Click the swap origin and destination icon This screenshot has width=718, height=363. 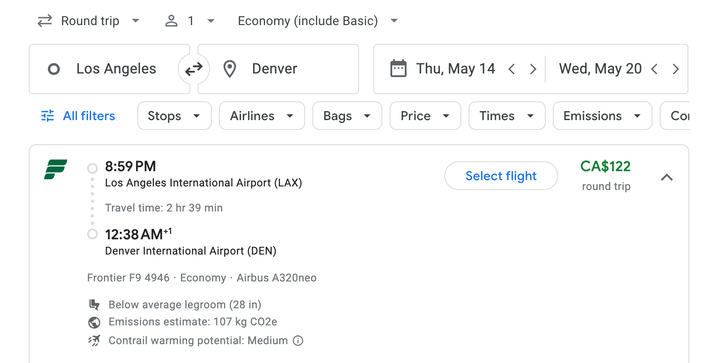coord(193,69)
